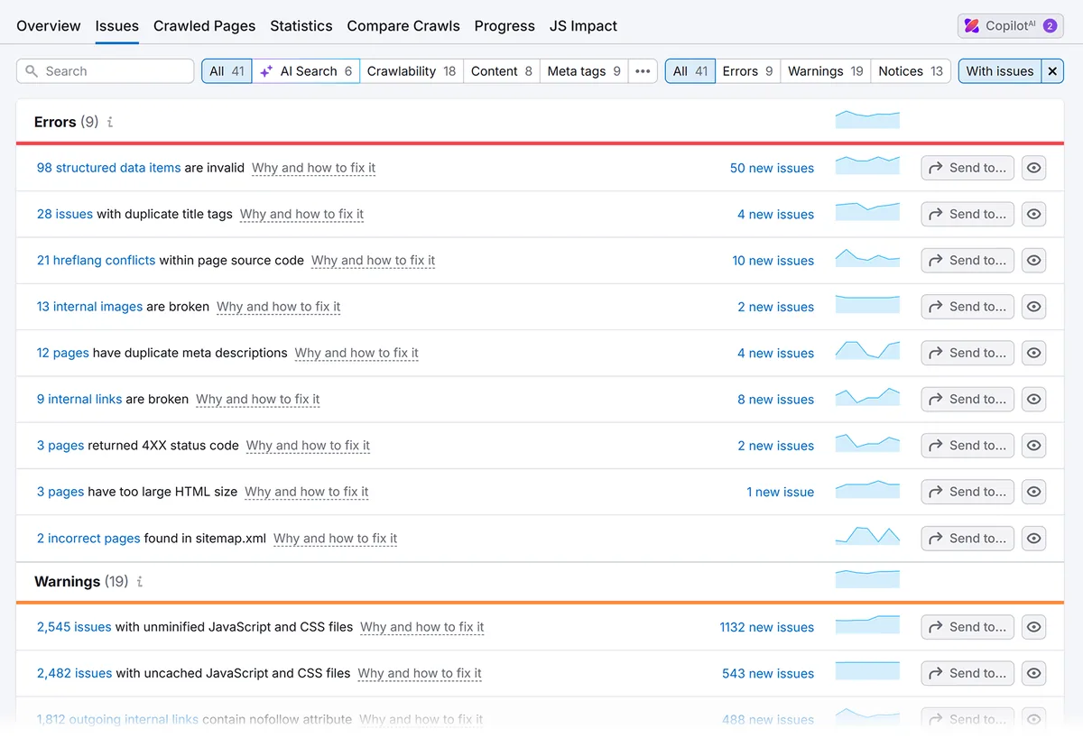Toggle eye for uncached JavaScript and CSS row
This screenshot has width=1083, height=738.
pyautogui.click(x=1033, y=673)
